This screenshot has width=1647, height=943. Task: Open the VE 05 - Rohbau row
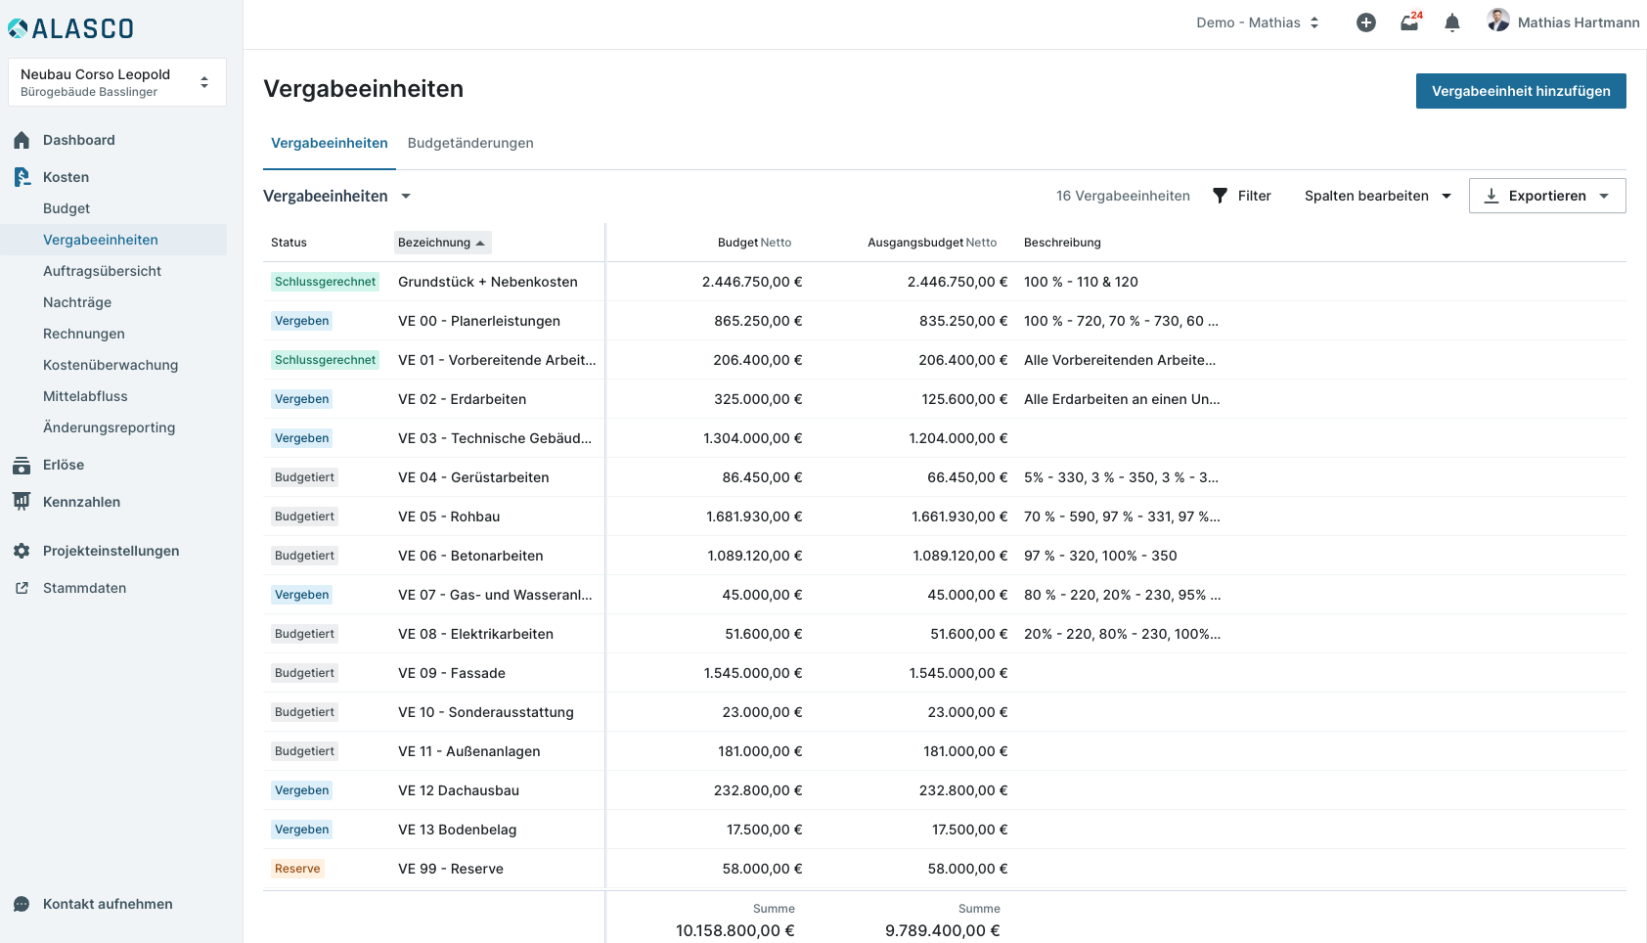coord(449,516)
